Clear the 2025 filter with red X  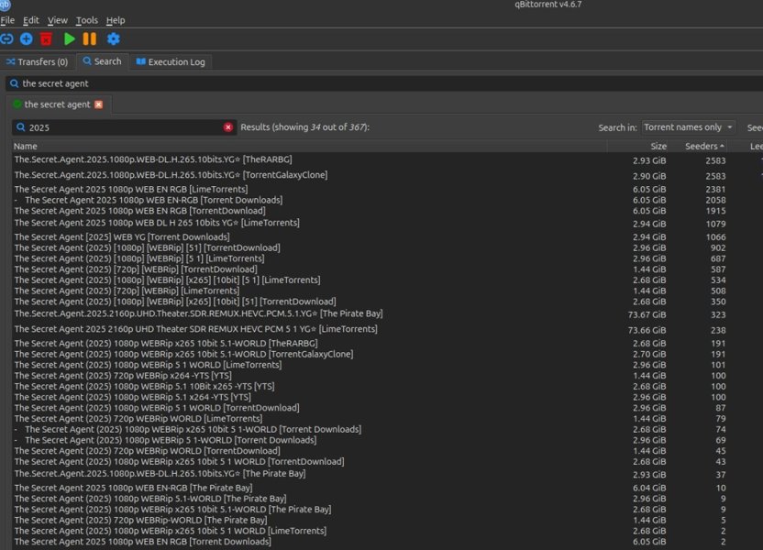(228, 127)
